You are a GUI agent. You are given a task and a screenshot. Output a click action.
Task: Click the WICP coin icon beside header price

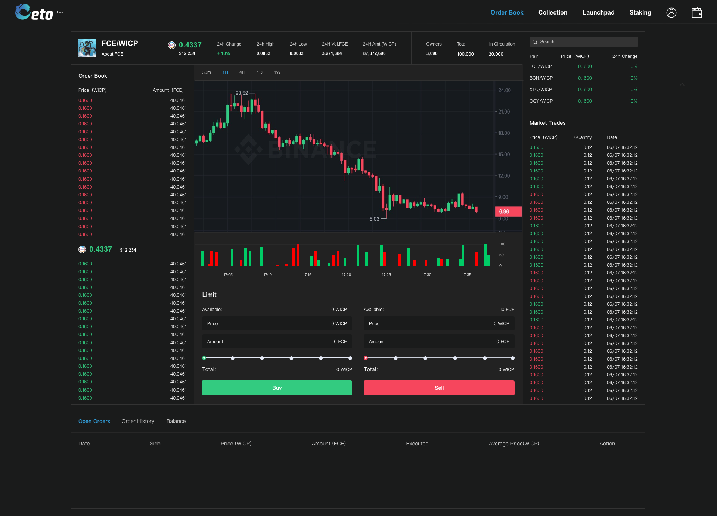click(x=172, y=45)
